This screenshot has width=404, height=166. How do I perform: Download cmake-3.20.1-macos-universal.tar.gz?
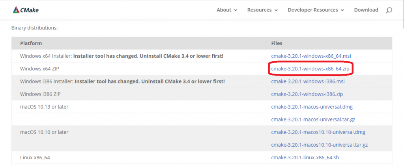(313, 120)
